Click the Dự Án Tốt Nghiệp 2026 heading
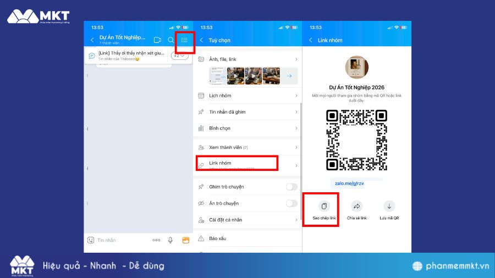Image resolution: width=495 pixels, height=278 pixels. (357, 87)
